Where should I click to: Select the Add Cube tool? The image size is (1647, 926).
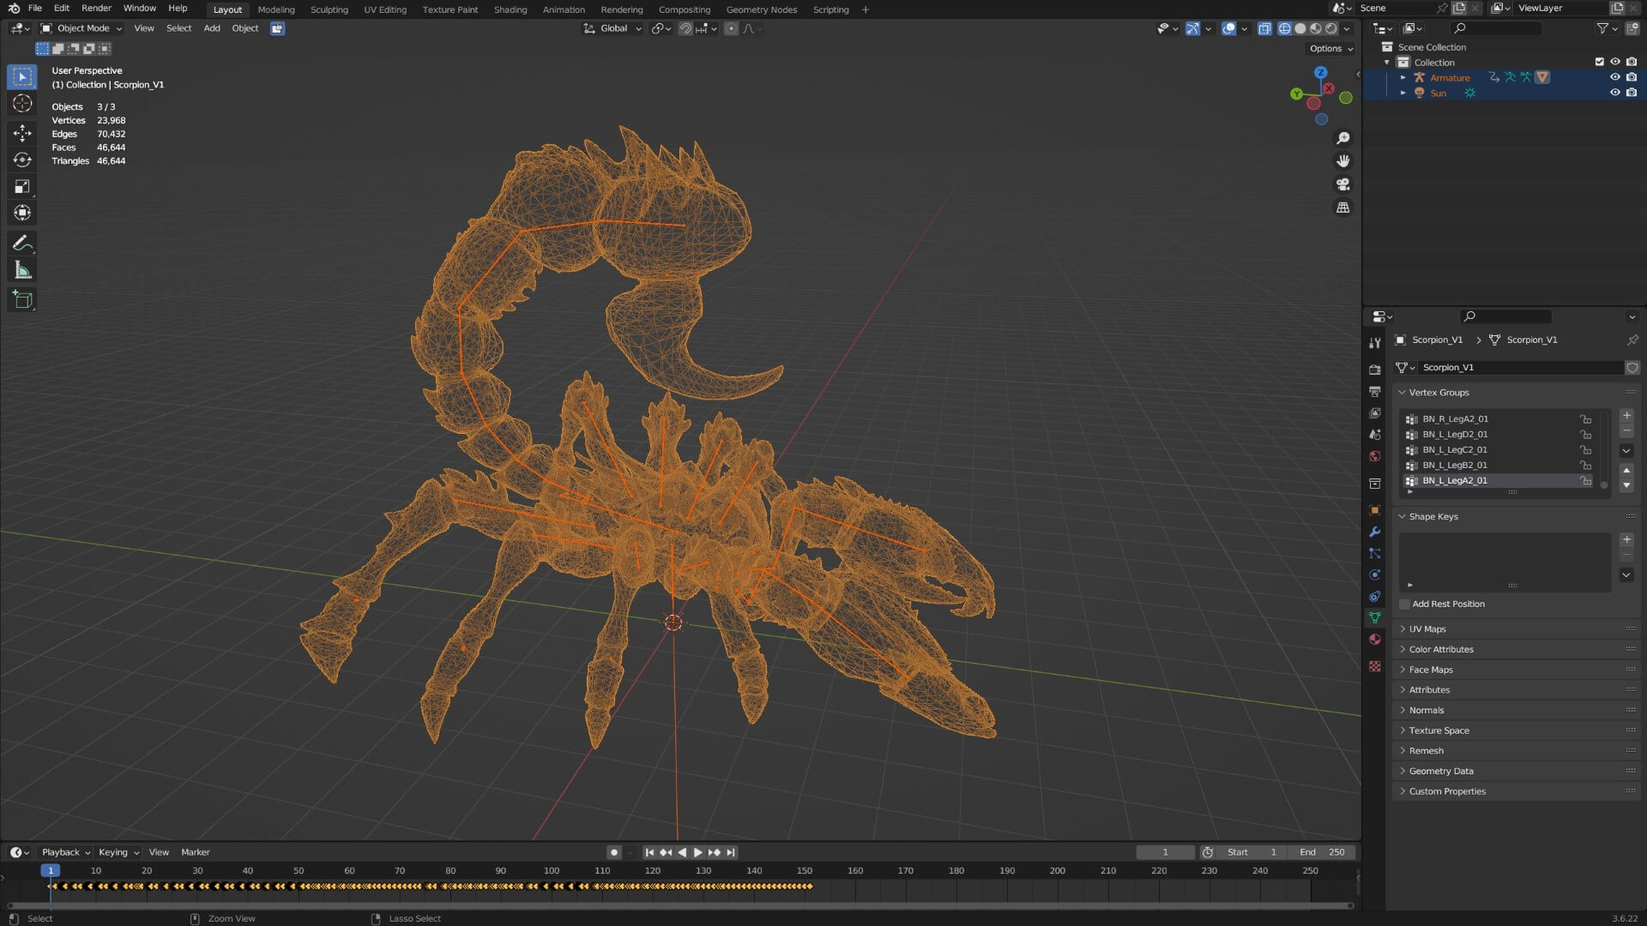click(x=22, y=300)
